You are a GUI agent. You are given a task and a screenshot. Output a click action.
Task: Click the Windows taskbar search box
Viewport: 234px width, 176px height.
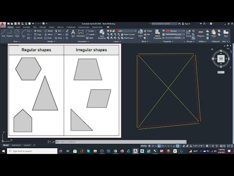click(32, 151)
